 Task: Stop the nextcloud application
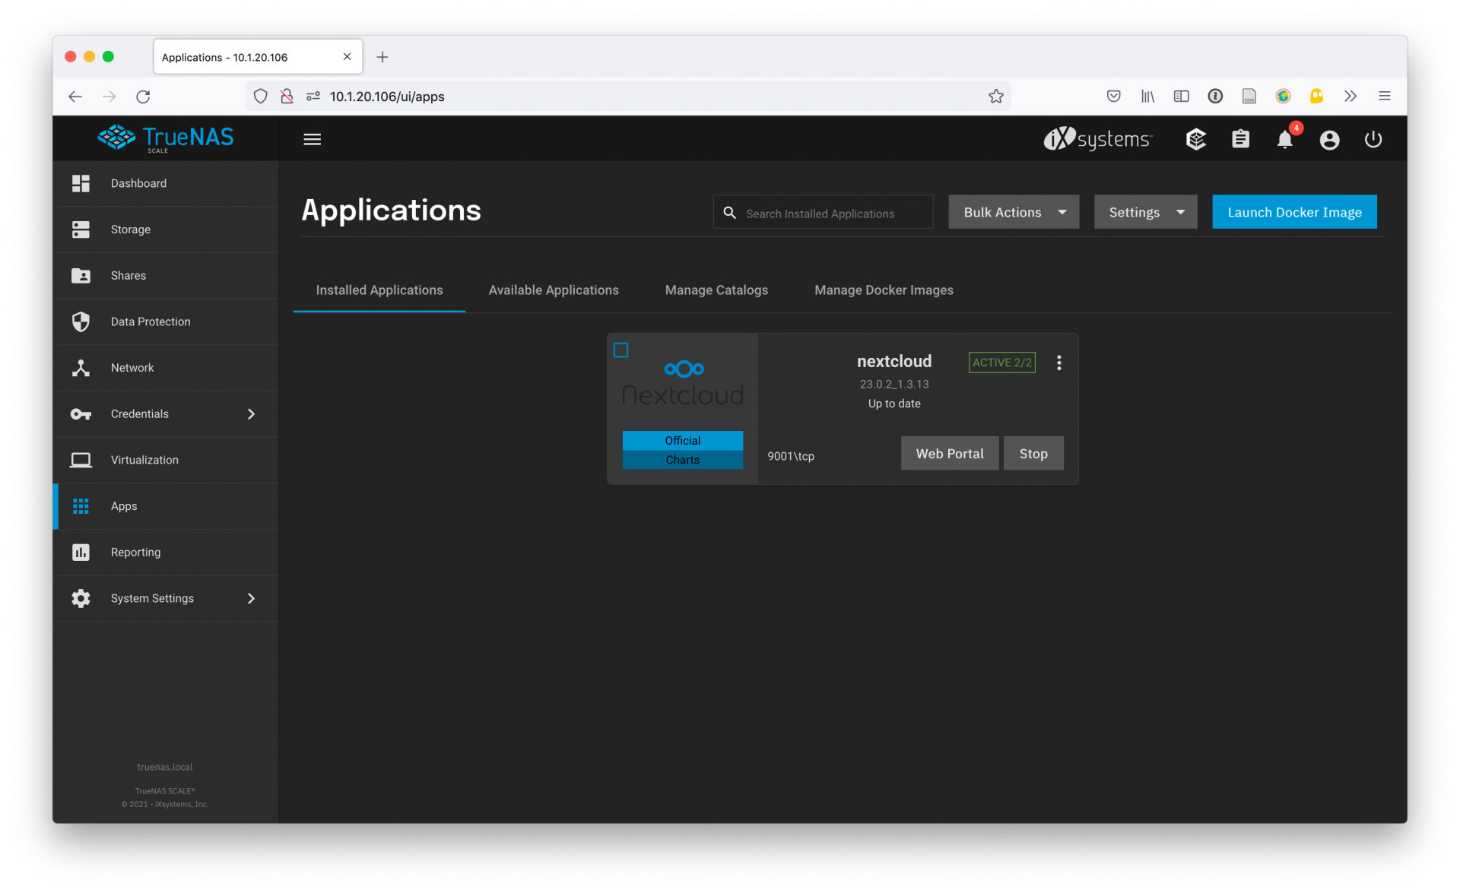click(x=1033, y=454)
